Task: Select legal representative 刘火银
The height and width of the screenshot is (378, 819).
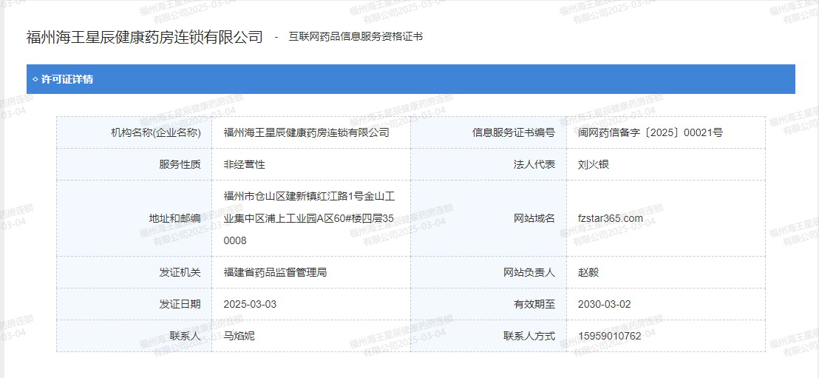Action: point(594,165)
